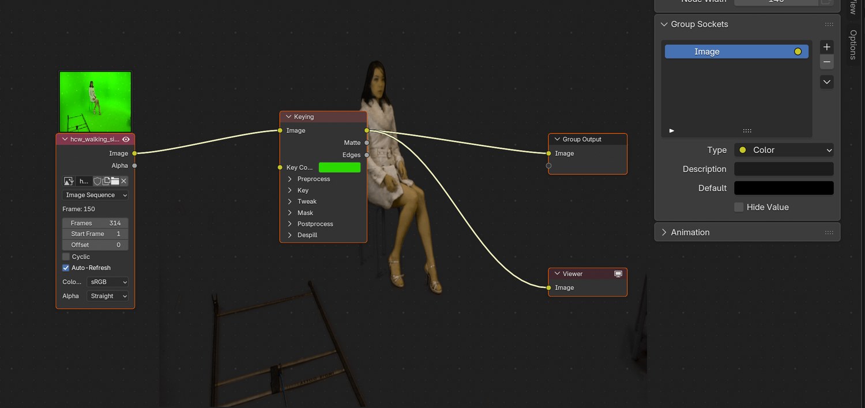This screenshot has width=865, height=408.
Task: Click list filter triangle in sockets list
Action: [x=671, y=131]
